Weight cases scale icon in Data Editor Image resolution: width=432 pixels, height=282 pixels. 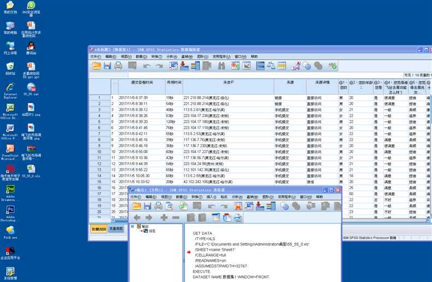(271, 66)
